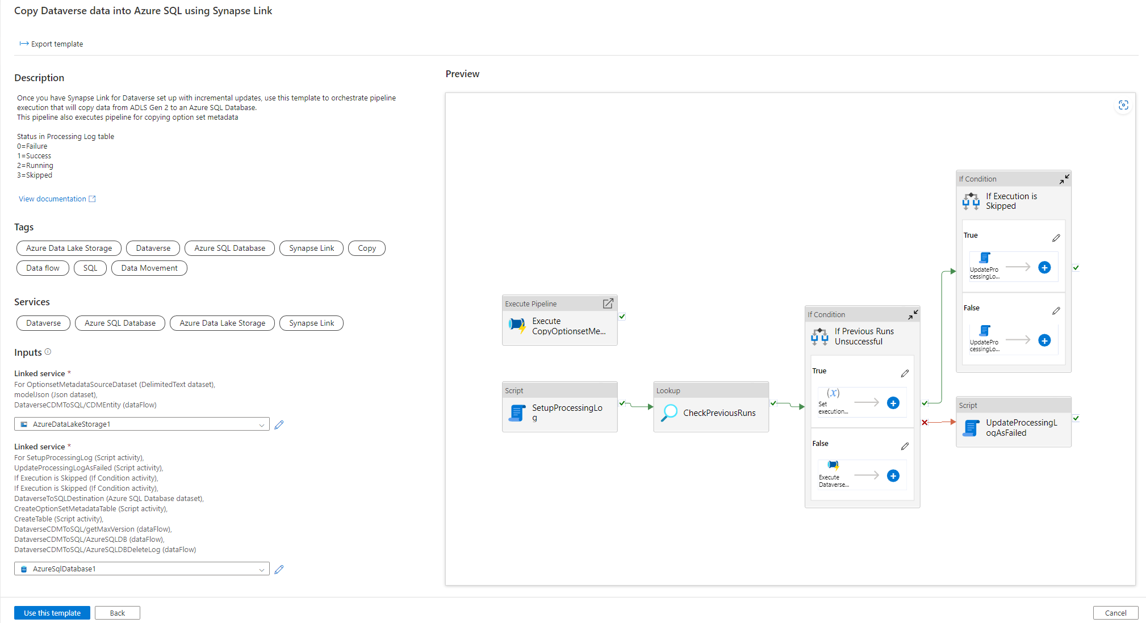Click Dataverse tag under Tags
The width and height of the screenshot is (1146, 623).
(x=153, y=248)
